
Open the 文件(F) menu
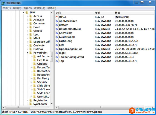(x=7, y=8)
